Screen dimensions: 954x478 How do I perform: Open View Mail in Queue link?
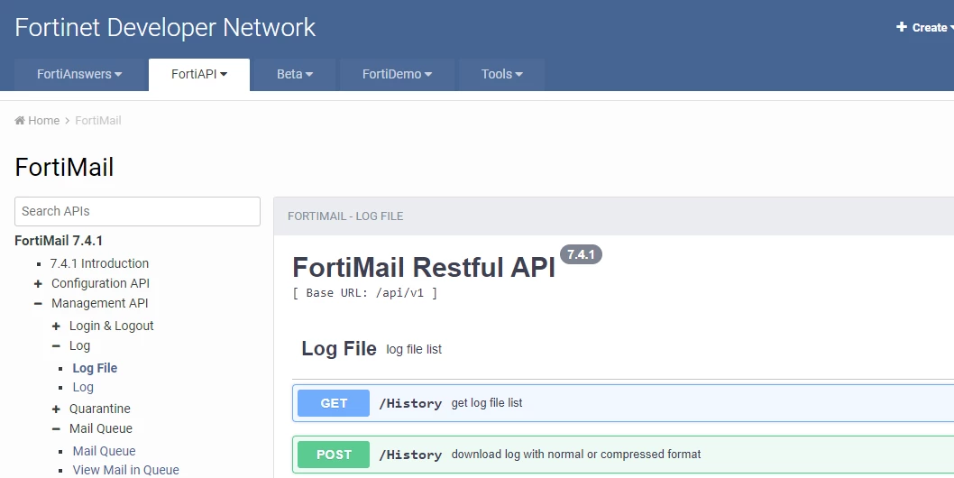126,470
